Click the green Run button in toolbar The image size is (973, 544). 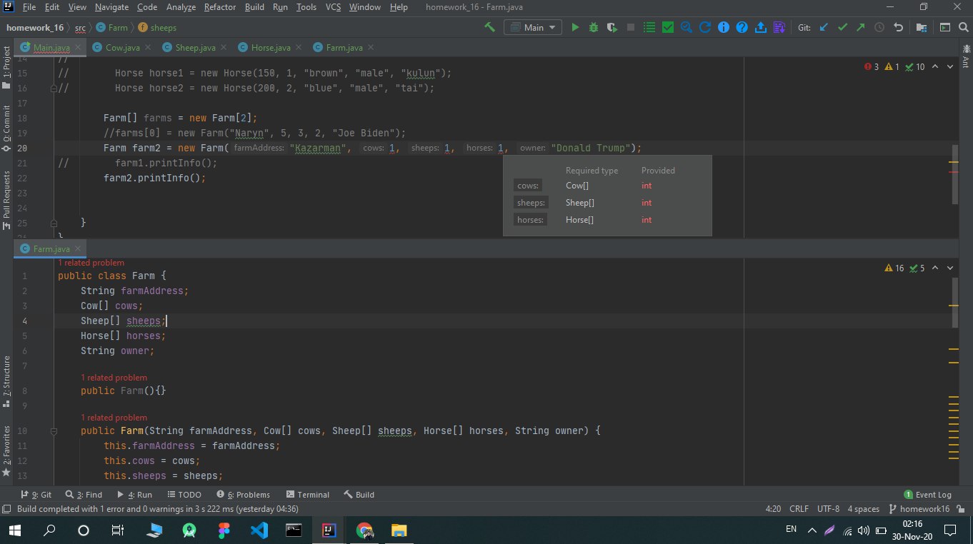point(575,27)
